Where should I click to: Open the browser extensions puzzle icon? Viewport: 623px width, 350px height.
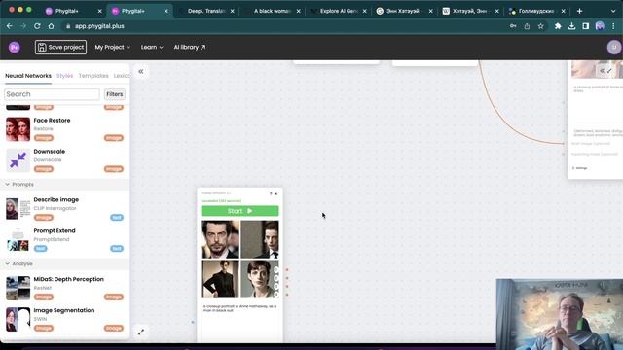click(558, 26)
